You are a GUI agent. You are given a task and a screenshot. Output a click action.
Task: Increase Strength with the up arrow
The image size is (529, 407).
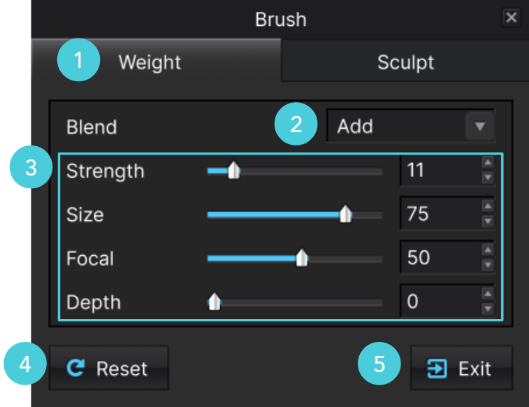pos(488,162)
